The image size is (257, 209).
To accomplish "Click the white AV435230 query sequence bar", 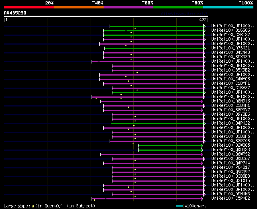I will point(106,16).
